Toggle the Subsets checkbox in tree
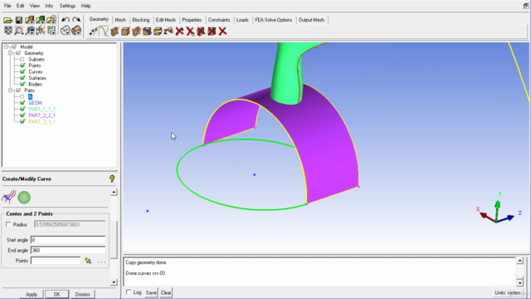Image resolution: width=531 pixels, height=299 pixels. [22, 59]
